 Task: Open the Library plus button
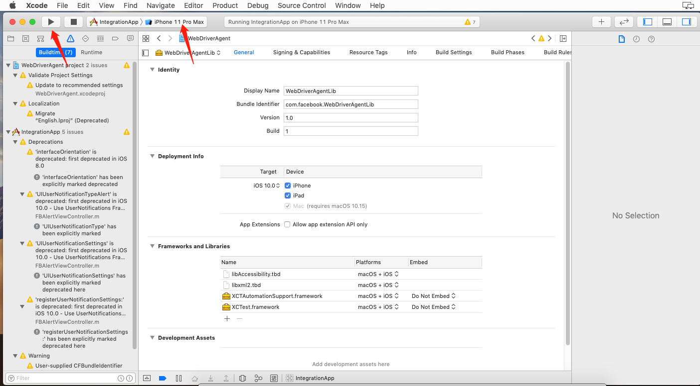click(x=601, y=22)
